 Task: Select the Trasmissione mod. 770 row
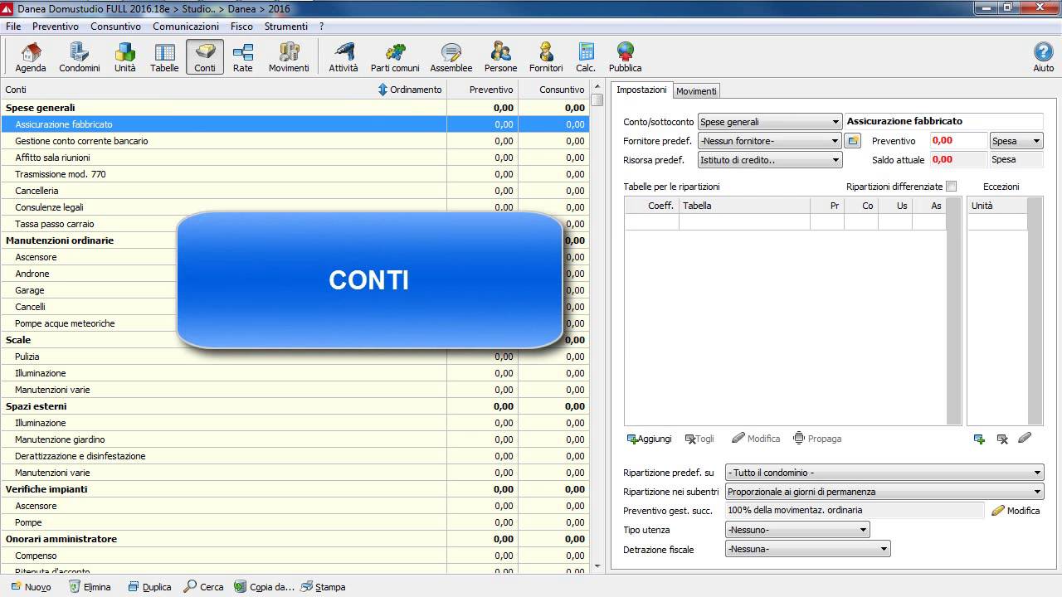(x=295, y=174)
